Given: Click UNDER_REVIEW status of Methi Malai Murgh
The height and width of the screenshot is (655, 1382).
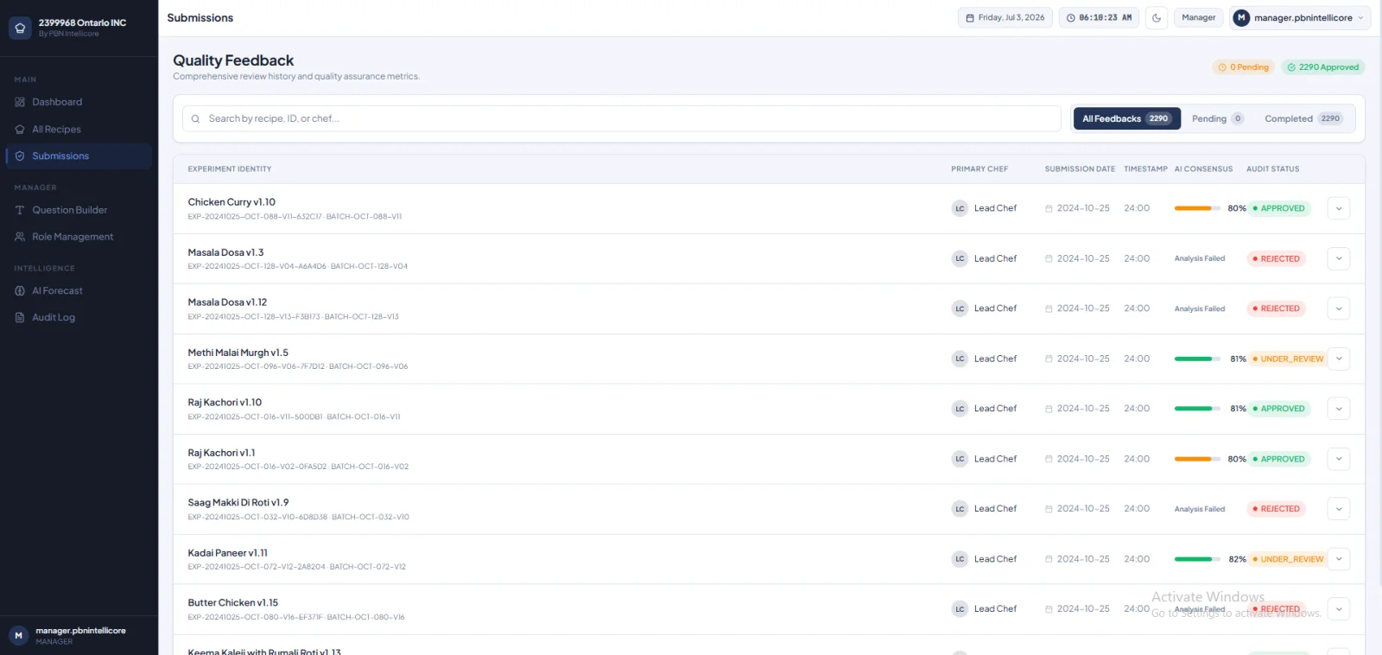Looking at the screenshot, I should 1288,359.
